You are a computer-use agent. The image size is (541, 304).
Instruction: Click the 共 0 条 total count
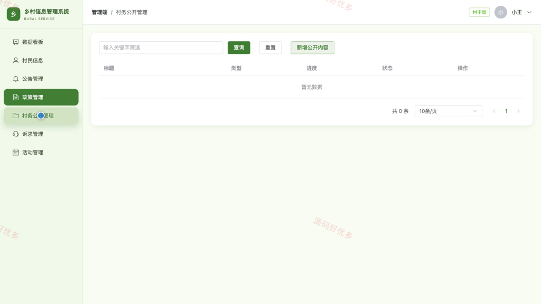coord(400,111)
